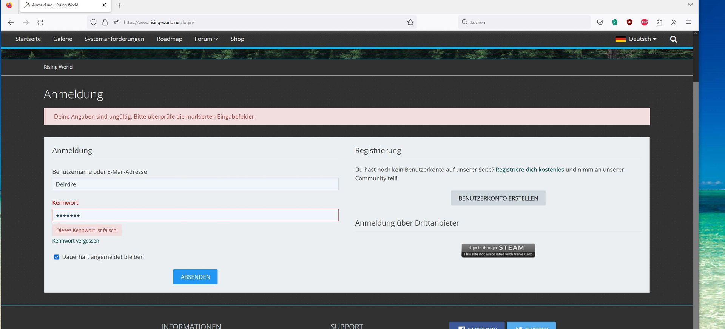Image resolution: width=725 pixels, height=329 pixels.
Task: Go to Systemanforderungen page
Action: (114, 39)
